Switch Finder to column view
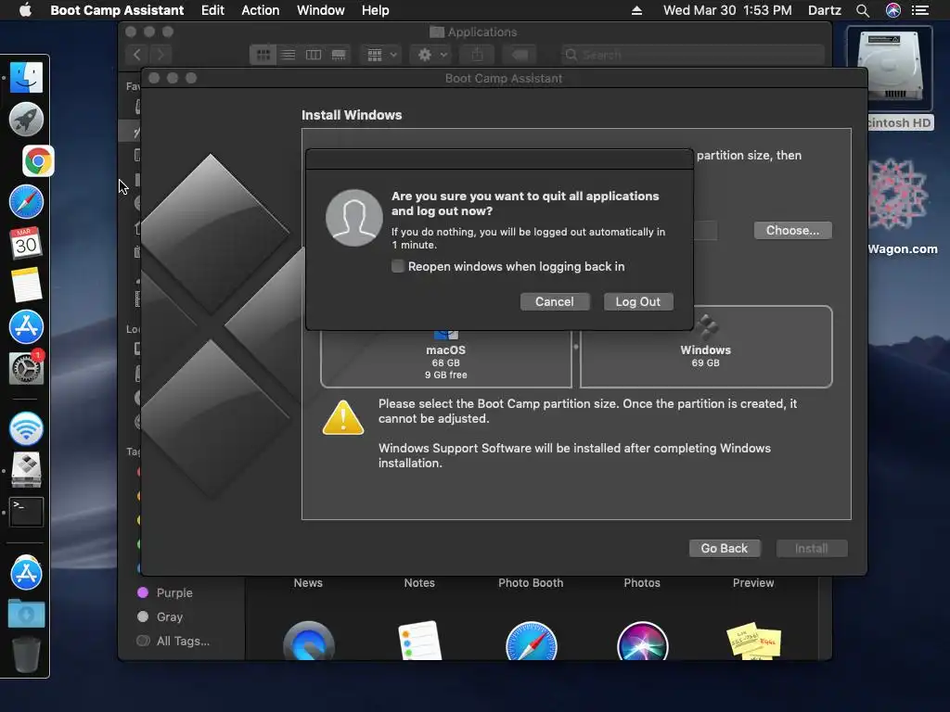950x712 pixels. tap(314, 55)
